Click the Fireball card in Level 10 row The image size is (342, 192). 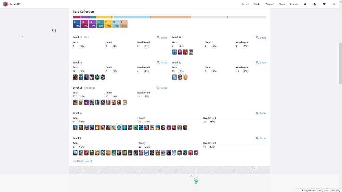click(97, 128)
